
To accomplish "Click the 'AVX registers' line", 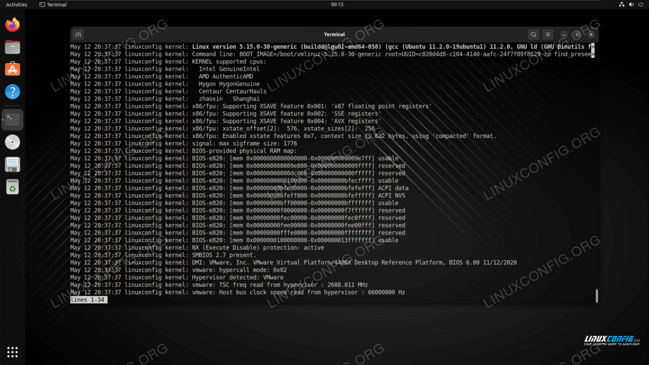I will pyautogui.click(x=226, y=121).
